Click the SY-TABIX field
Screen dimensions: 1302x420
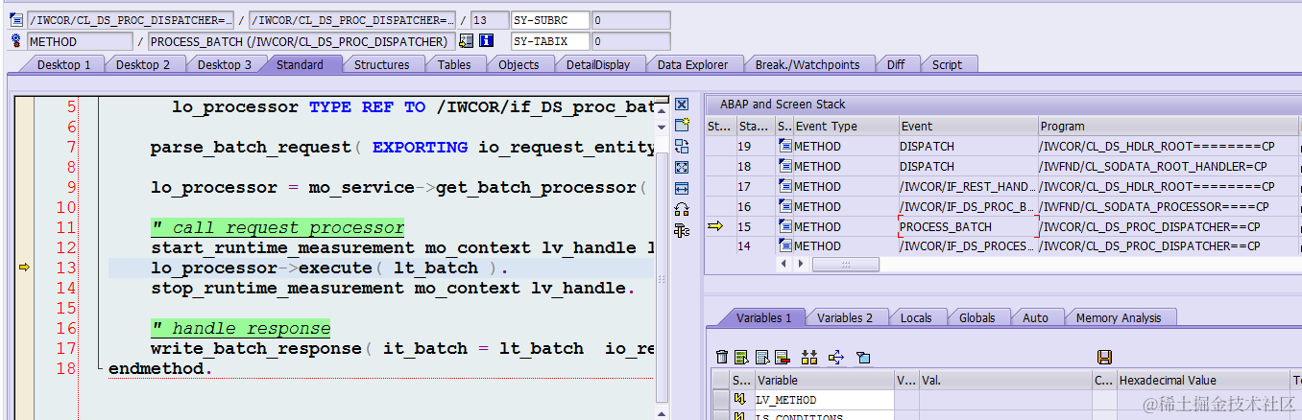549,41
